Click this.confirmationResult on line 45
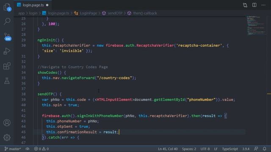 (72, 132)
